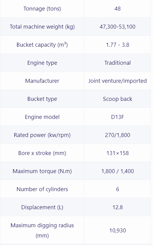Select the digging radius value 10,930

tap(118, 231)
